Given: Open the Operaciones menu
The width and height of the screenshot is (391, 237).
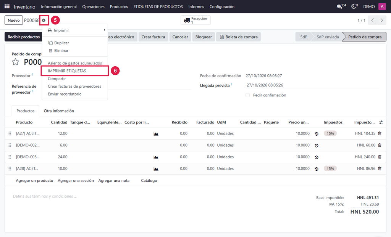Looking at the screenshot, I should click(93, 7).
